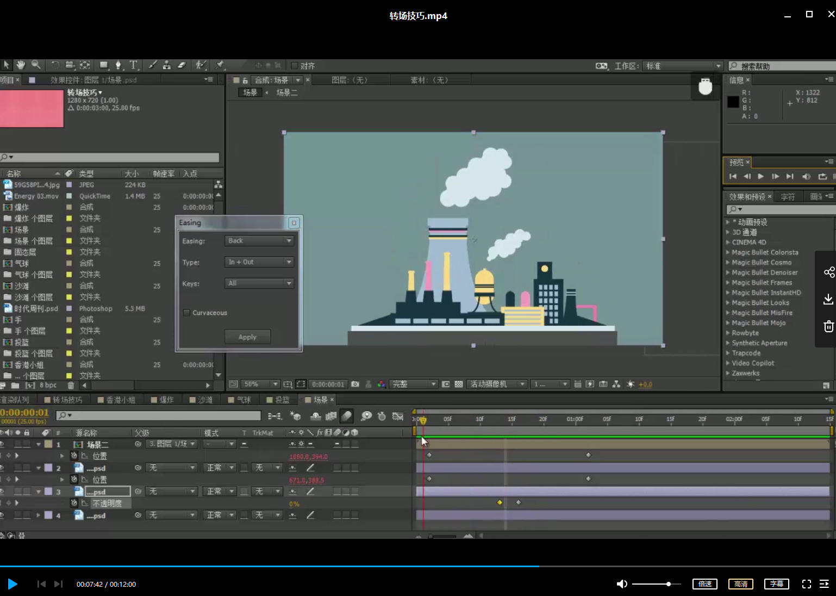Open the Easing type dropdown showing Back
Screen dimensions: 836x596
pos(259,241)
